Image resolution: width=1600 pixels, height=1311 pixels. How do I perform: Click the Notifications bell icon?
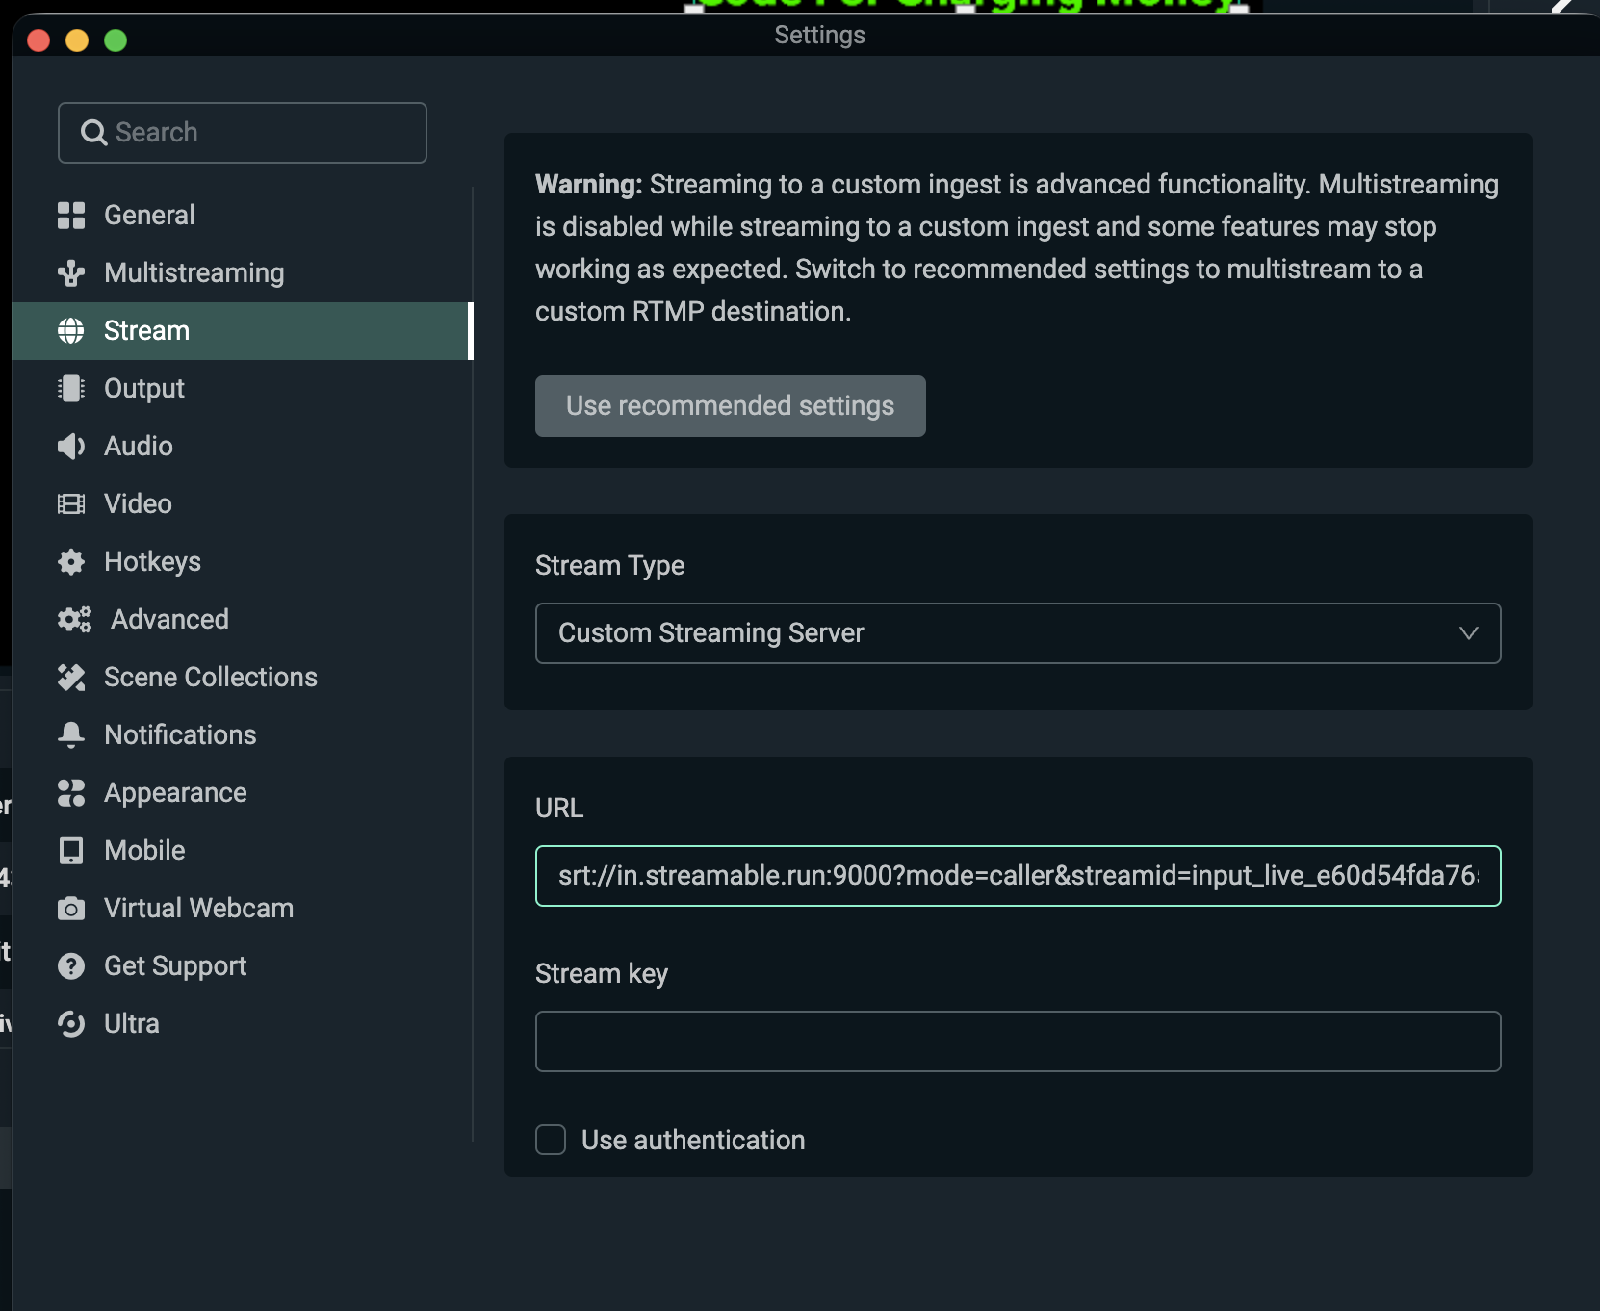pyautogui.click(x=71, y=735)
